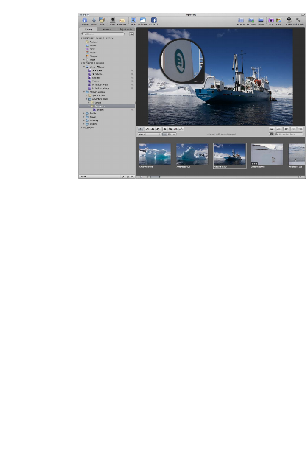Choose the Selection arrow tool

click(140, 129)
